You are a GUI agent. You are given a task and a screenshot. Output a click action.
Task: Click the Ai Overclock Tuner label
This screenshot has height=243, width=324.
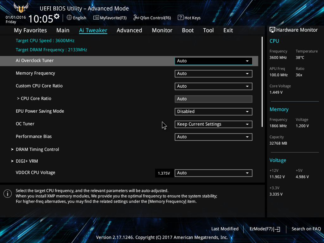point(35,60)
